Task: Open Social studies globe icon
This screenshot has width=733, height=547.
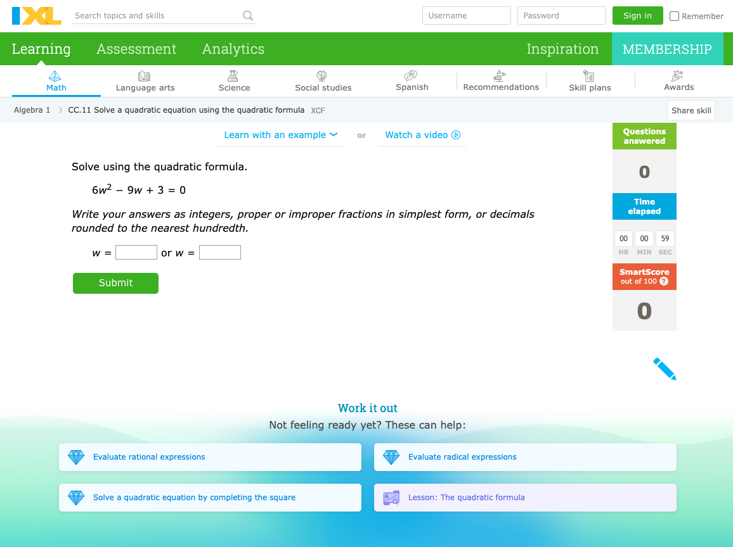Action: pyautogui.click(x=322, y=76)
